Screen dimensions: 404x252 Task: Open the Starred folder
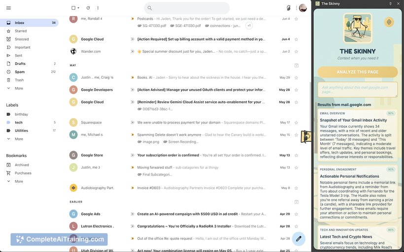[x=29, y=31]
